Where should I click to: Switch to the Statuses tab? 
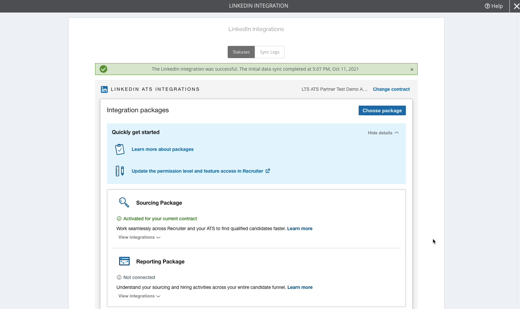(241, 52)
